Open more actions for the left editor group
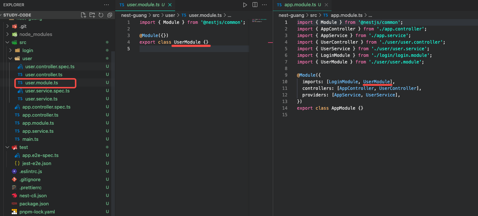 [x=265, y=5]
